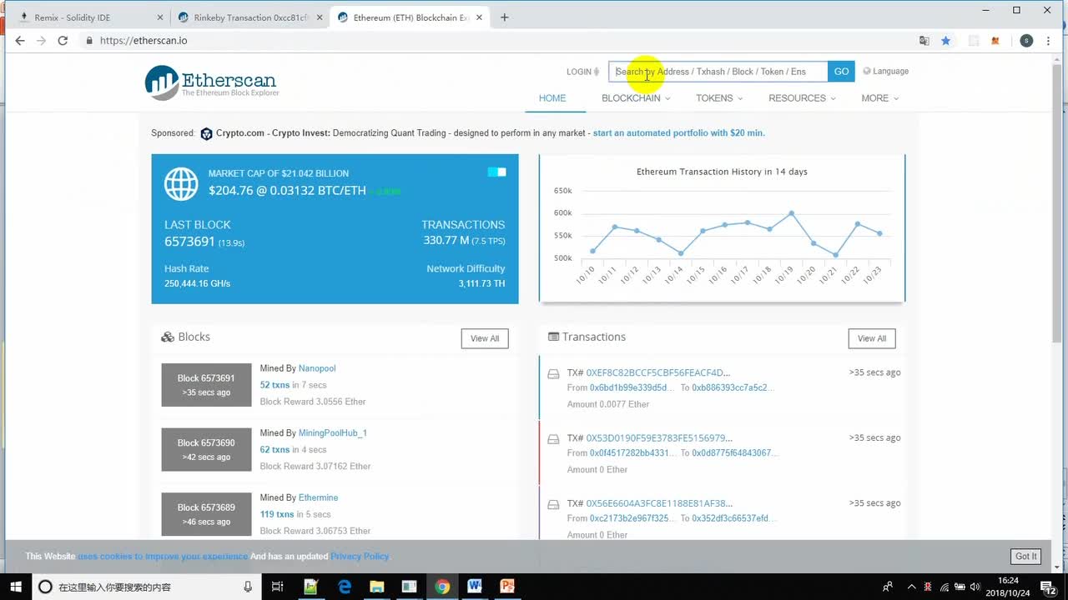
Task: Show hidden system tray icons
Action: pos(911,587)
